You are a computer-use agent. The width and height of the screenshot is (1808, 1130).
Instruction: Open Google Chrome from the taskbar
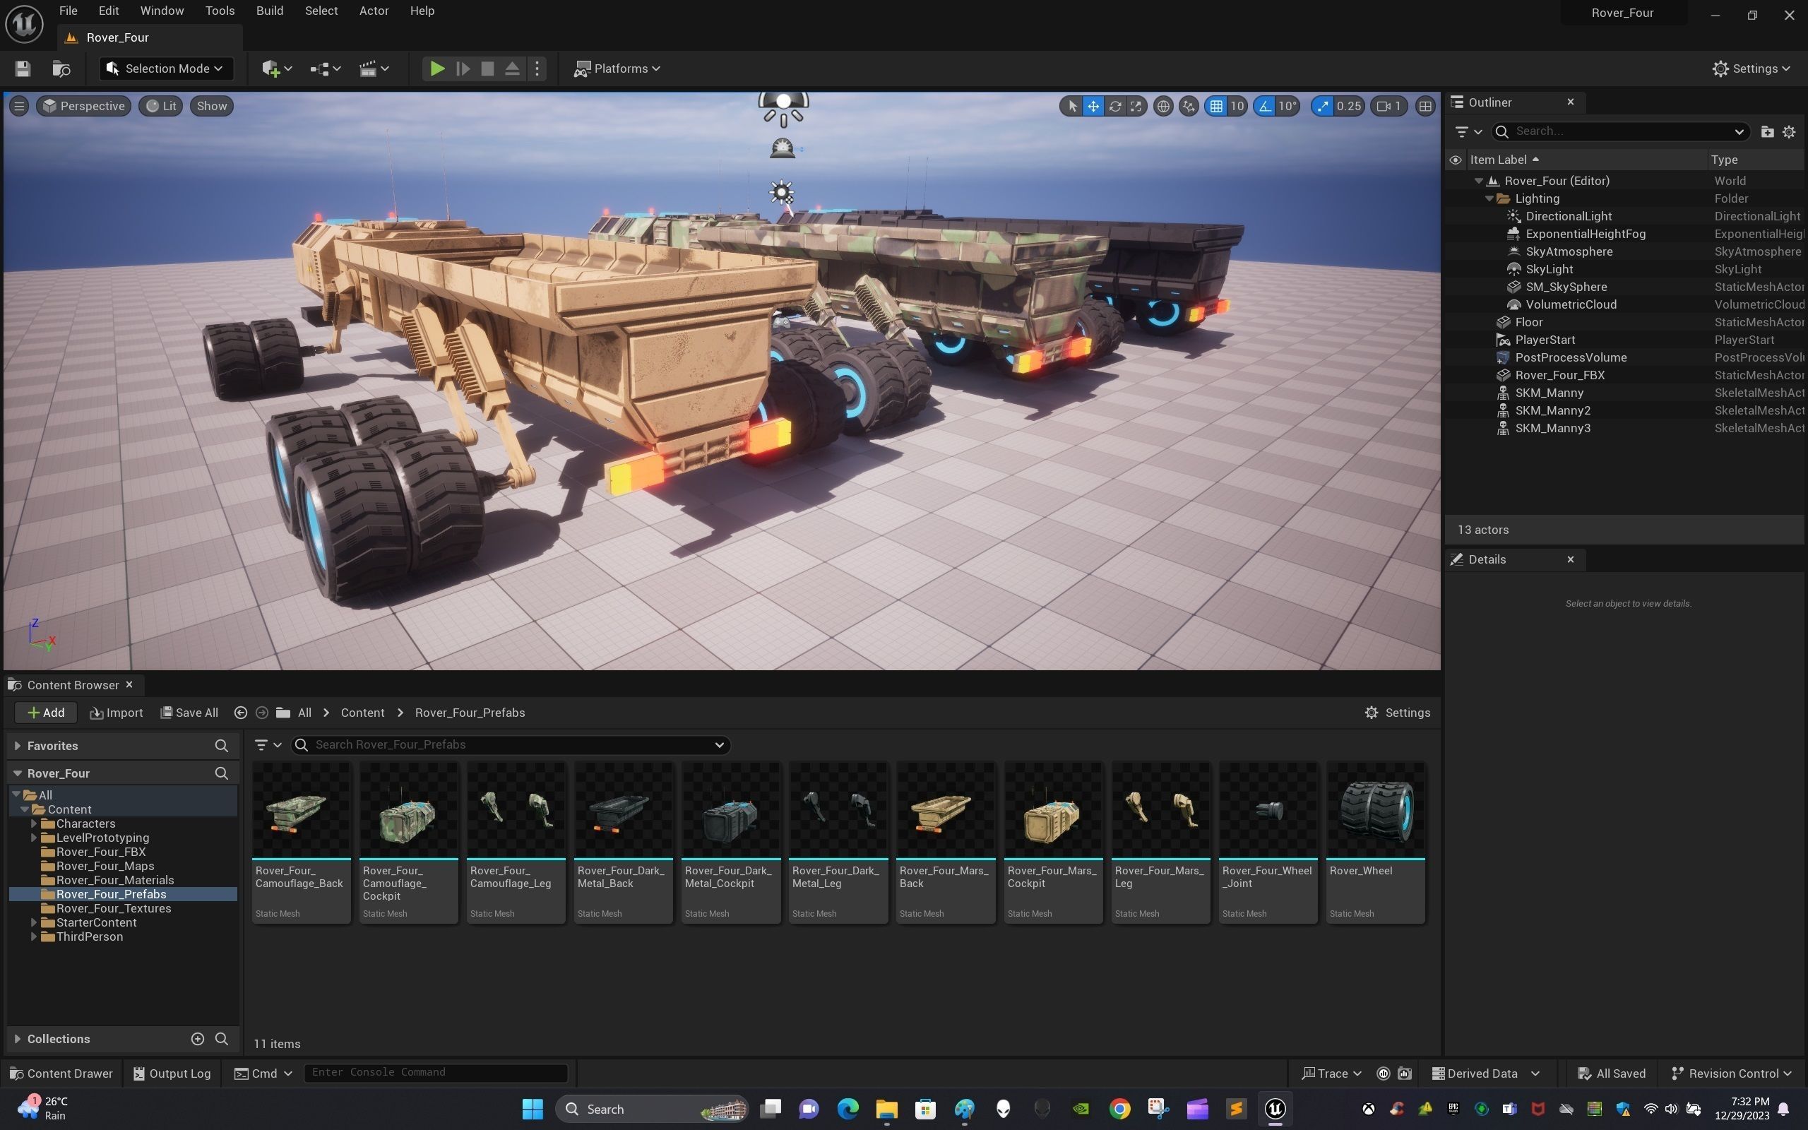point(1119,1109)
